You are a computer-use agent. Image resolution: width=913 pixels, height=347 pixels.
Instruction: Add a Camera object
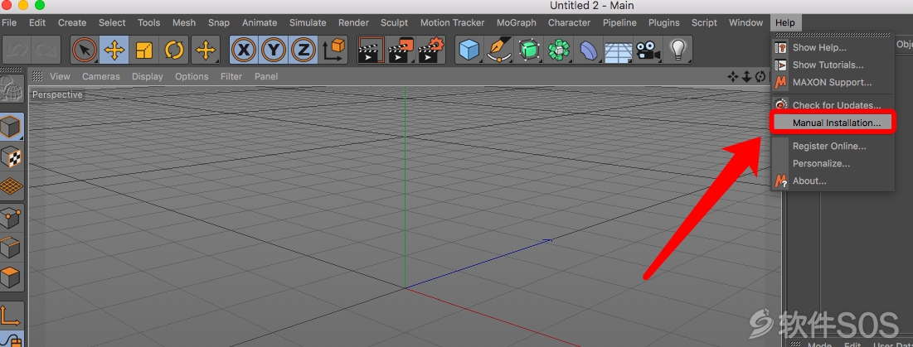click(648, 50)
